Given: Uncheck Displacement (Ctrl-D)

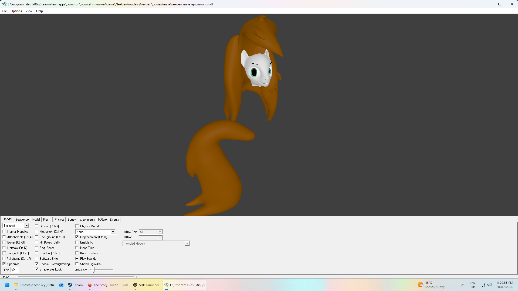Looking at the screenshot, I should pos(77,237).
